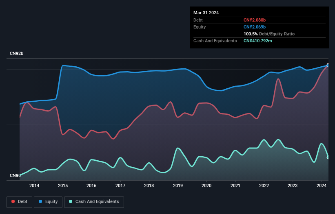Toggle the Equity series legend button
This screenshot has width=335, height=214.
pyautogui.click(x=48, y=202)
